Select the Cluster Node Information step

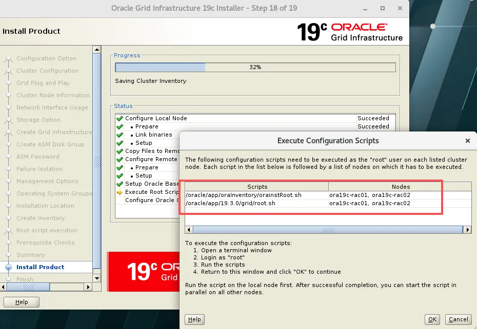point(53,95)
